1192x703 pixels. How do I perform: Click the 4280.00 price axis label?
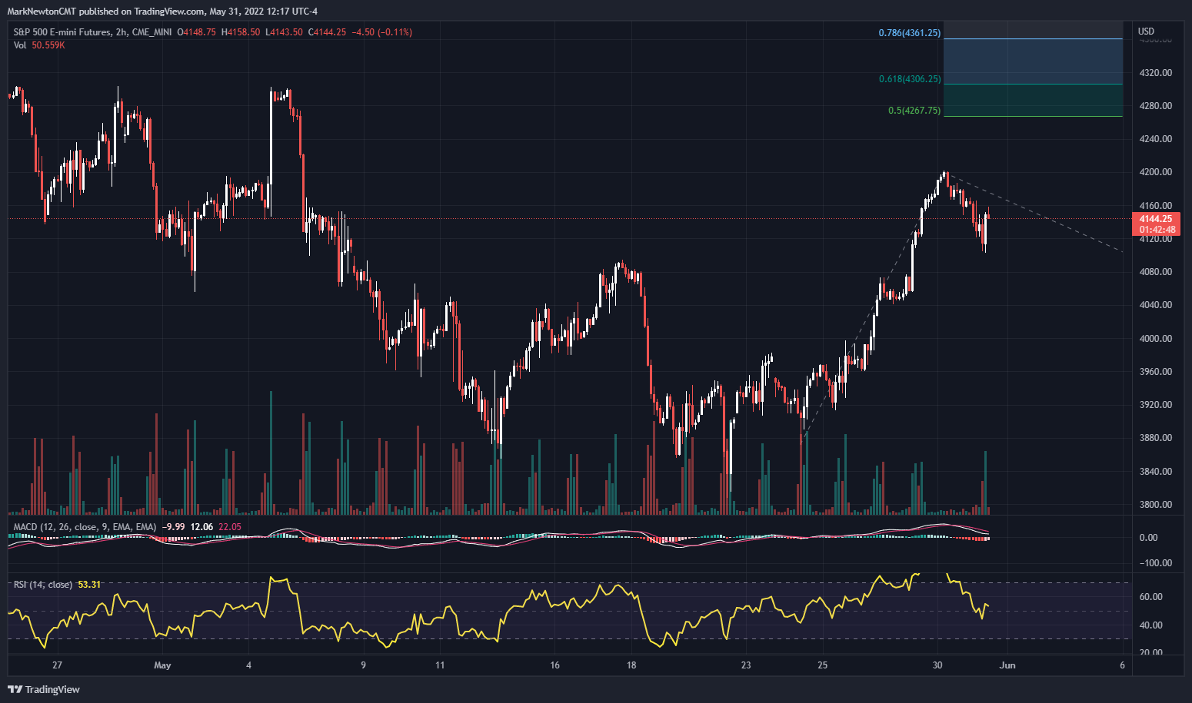coord(1157,106)
